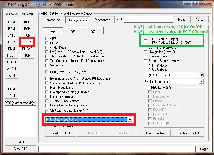The height and width of the screenshot is (155, 214).
Task: Toggle FFH Activity Display checkbox
Action: pyautogui.click(x=145, y=41)
